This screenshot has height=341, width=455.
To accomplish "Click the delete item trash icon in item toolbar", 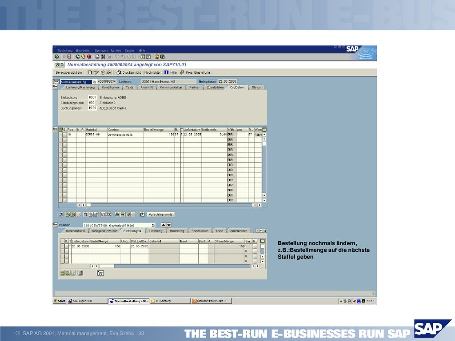I will [85, 214].
